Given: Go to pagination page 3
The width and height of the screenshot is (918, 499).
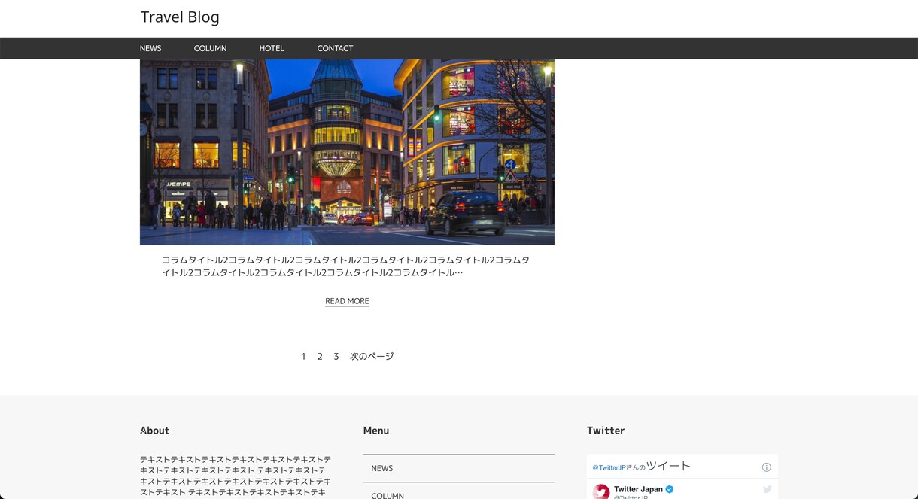Looking at the screenshot, I should click(336, 356).
